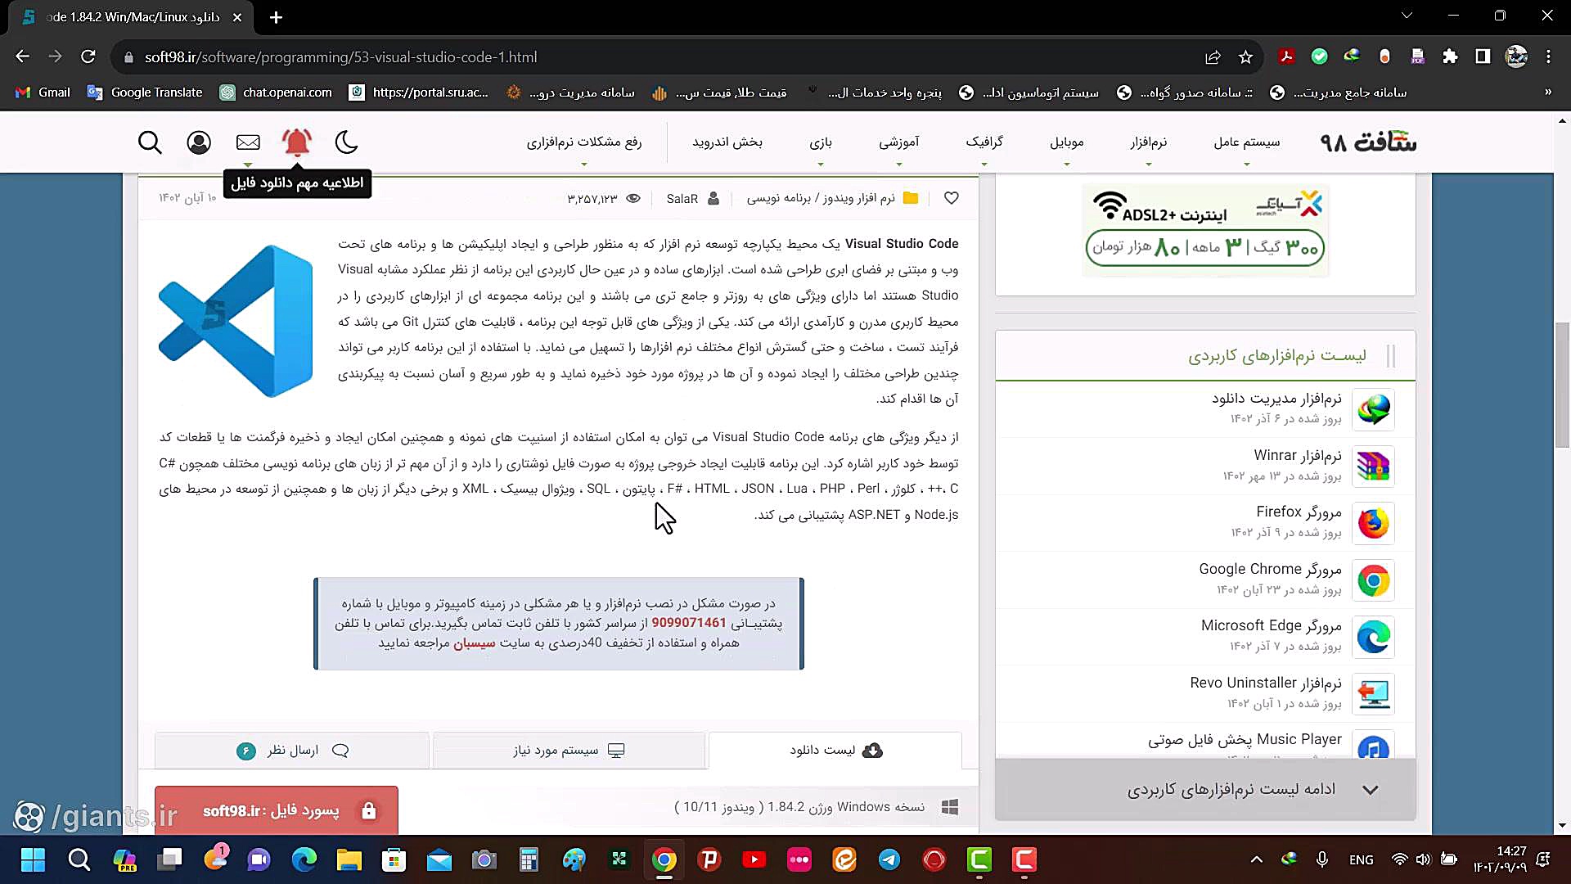Image resolution: width=1571 pixels, height=884 pixels.
Task: Expand the سیستم عامل navigation menu
Action: click(1246, 142)
